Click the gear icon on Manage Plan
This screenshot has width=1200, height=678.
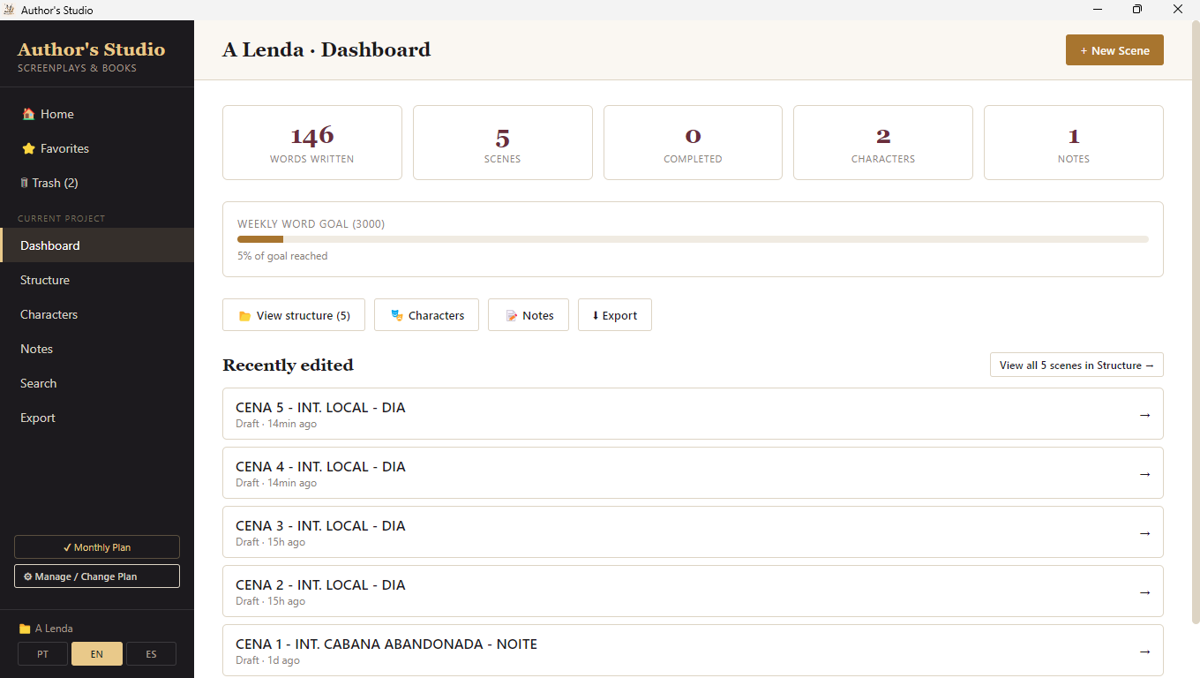(27, 576)
